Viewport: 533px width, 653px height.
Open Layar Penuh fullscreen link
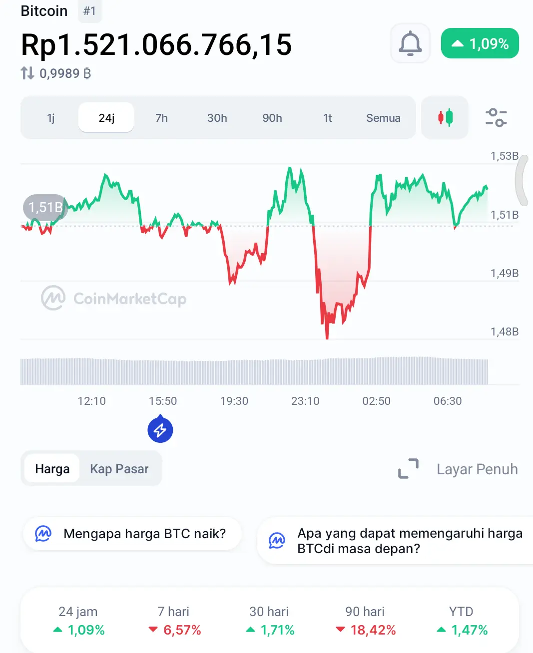tap(477, 469)
